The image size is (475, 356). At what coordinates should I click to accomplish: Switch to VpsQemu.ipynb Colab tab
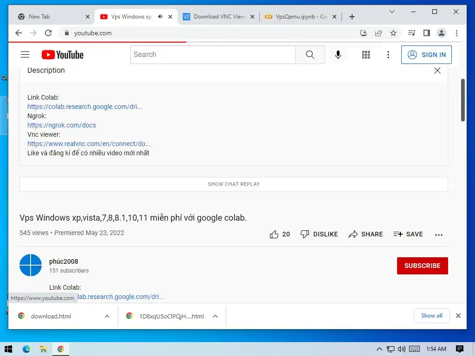pos(301,17)
